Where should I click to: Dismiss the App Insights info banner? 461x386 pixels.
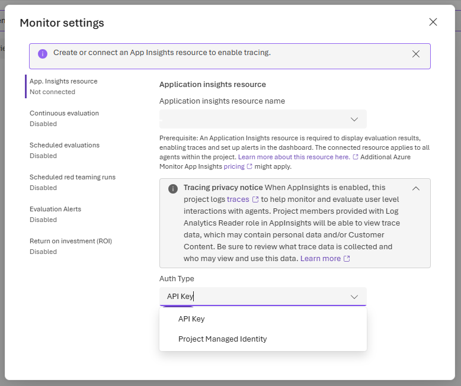coord(416,54)
